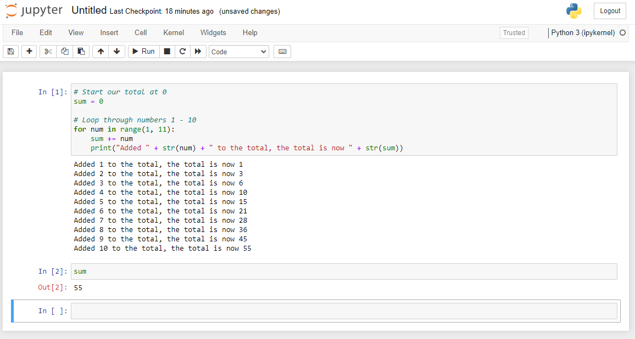Paste cells below
Screen dimensions: 635x339
81,52
